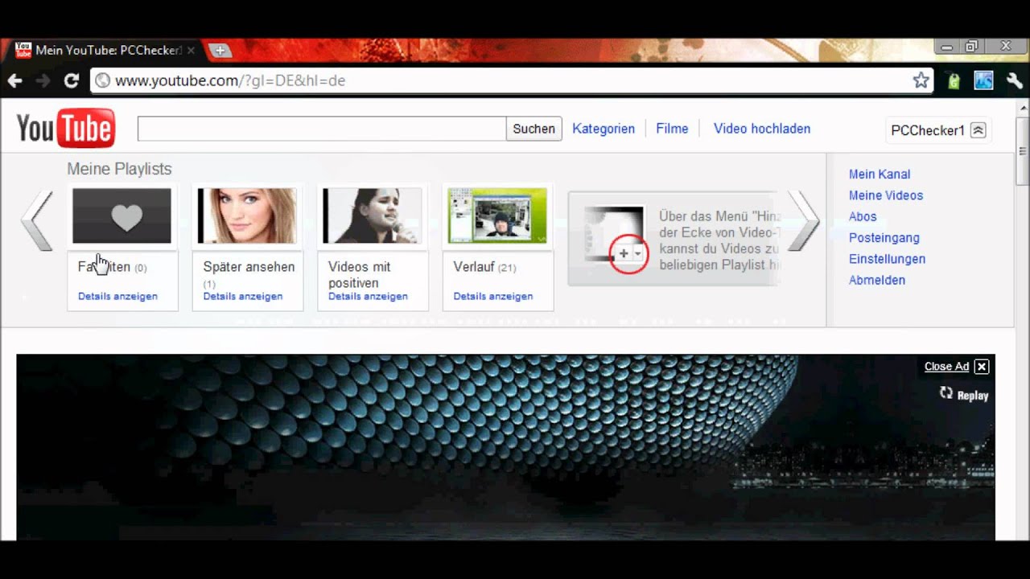Open the Favoriten heart thumbnail

tap(122, 216)
